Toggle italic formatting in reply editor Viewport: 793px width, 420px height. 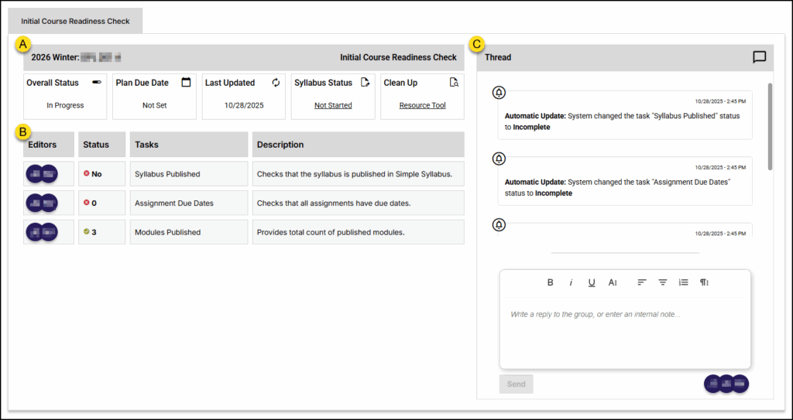click(571, 282)
